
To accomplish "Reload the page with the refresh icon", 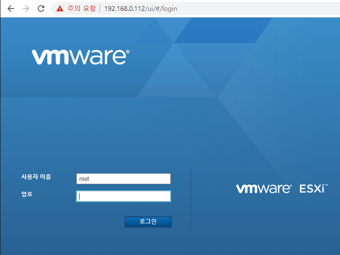I will [41, 8].
